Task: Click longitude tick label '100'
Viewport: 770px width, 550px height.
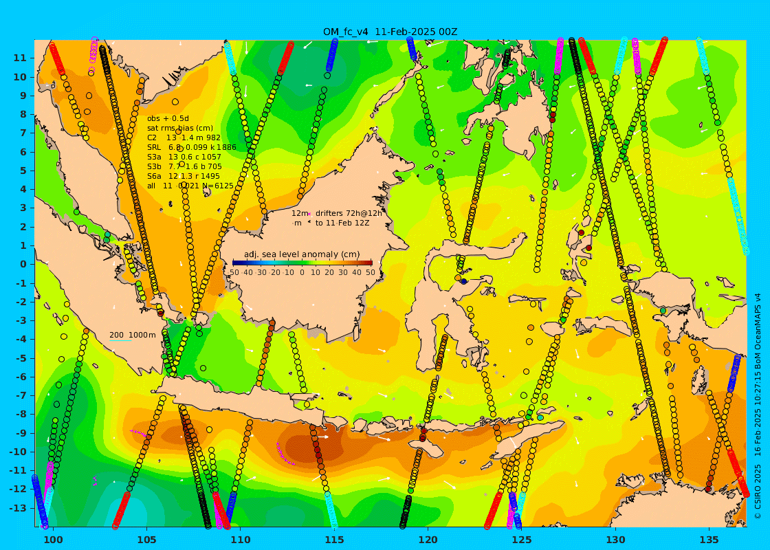Action: 54,540
